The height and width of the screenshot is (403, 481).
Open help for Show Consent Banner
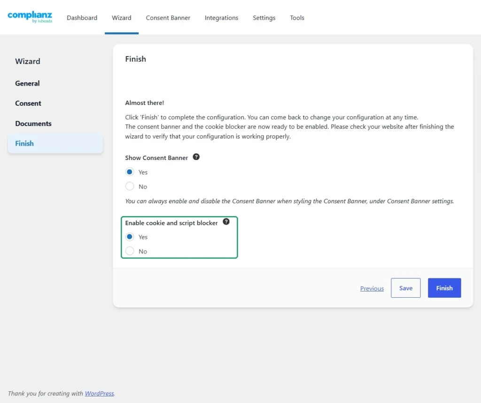click(196, 157)
